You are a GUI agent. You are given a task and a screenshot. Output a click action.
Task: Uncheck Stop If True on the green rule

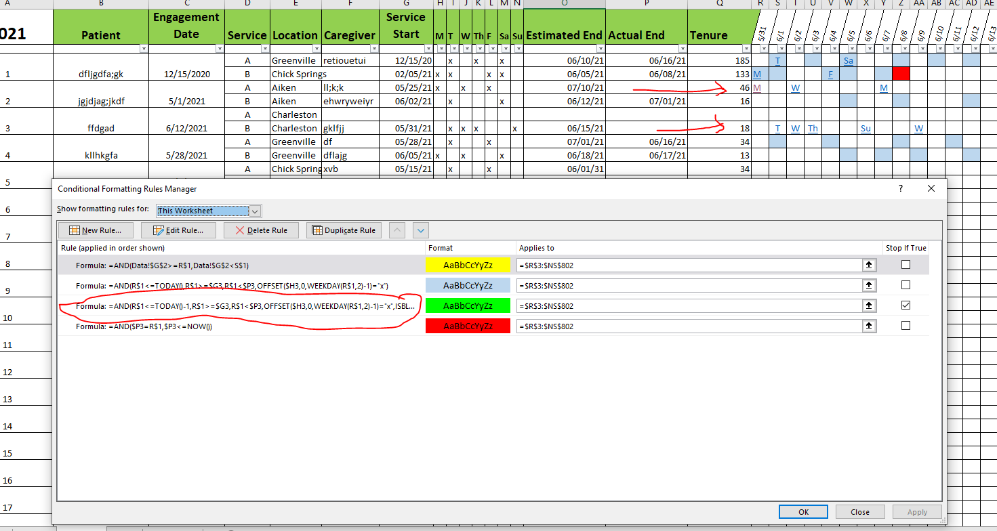point(906,305)
